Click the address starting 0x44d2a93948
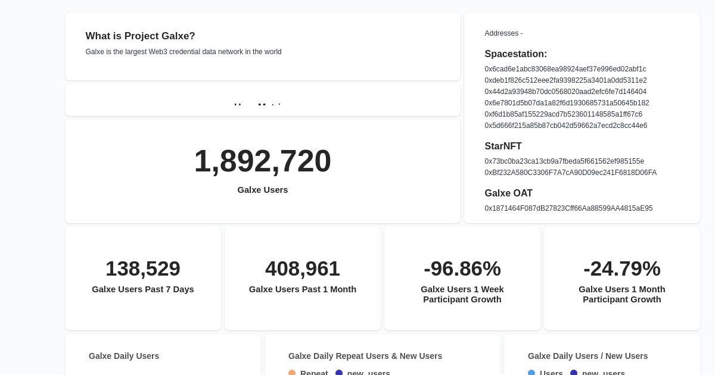Screen dimensions: 715x375 (565, 92)
